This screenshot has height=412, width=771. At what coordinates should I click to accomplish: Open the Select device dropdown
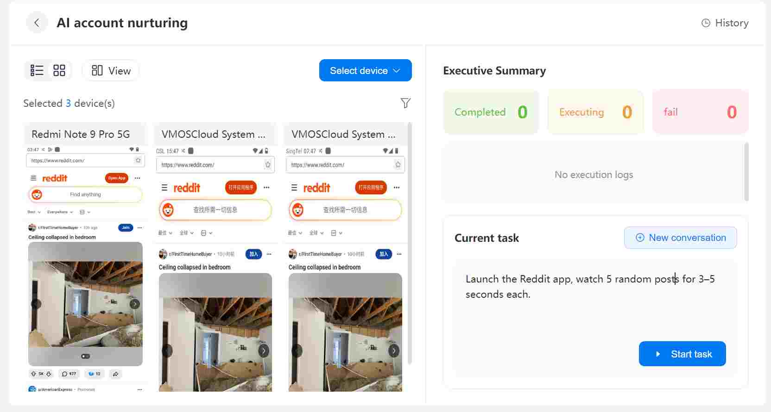pyautogui.click(x=365, y=70)
